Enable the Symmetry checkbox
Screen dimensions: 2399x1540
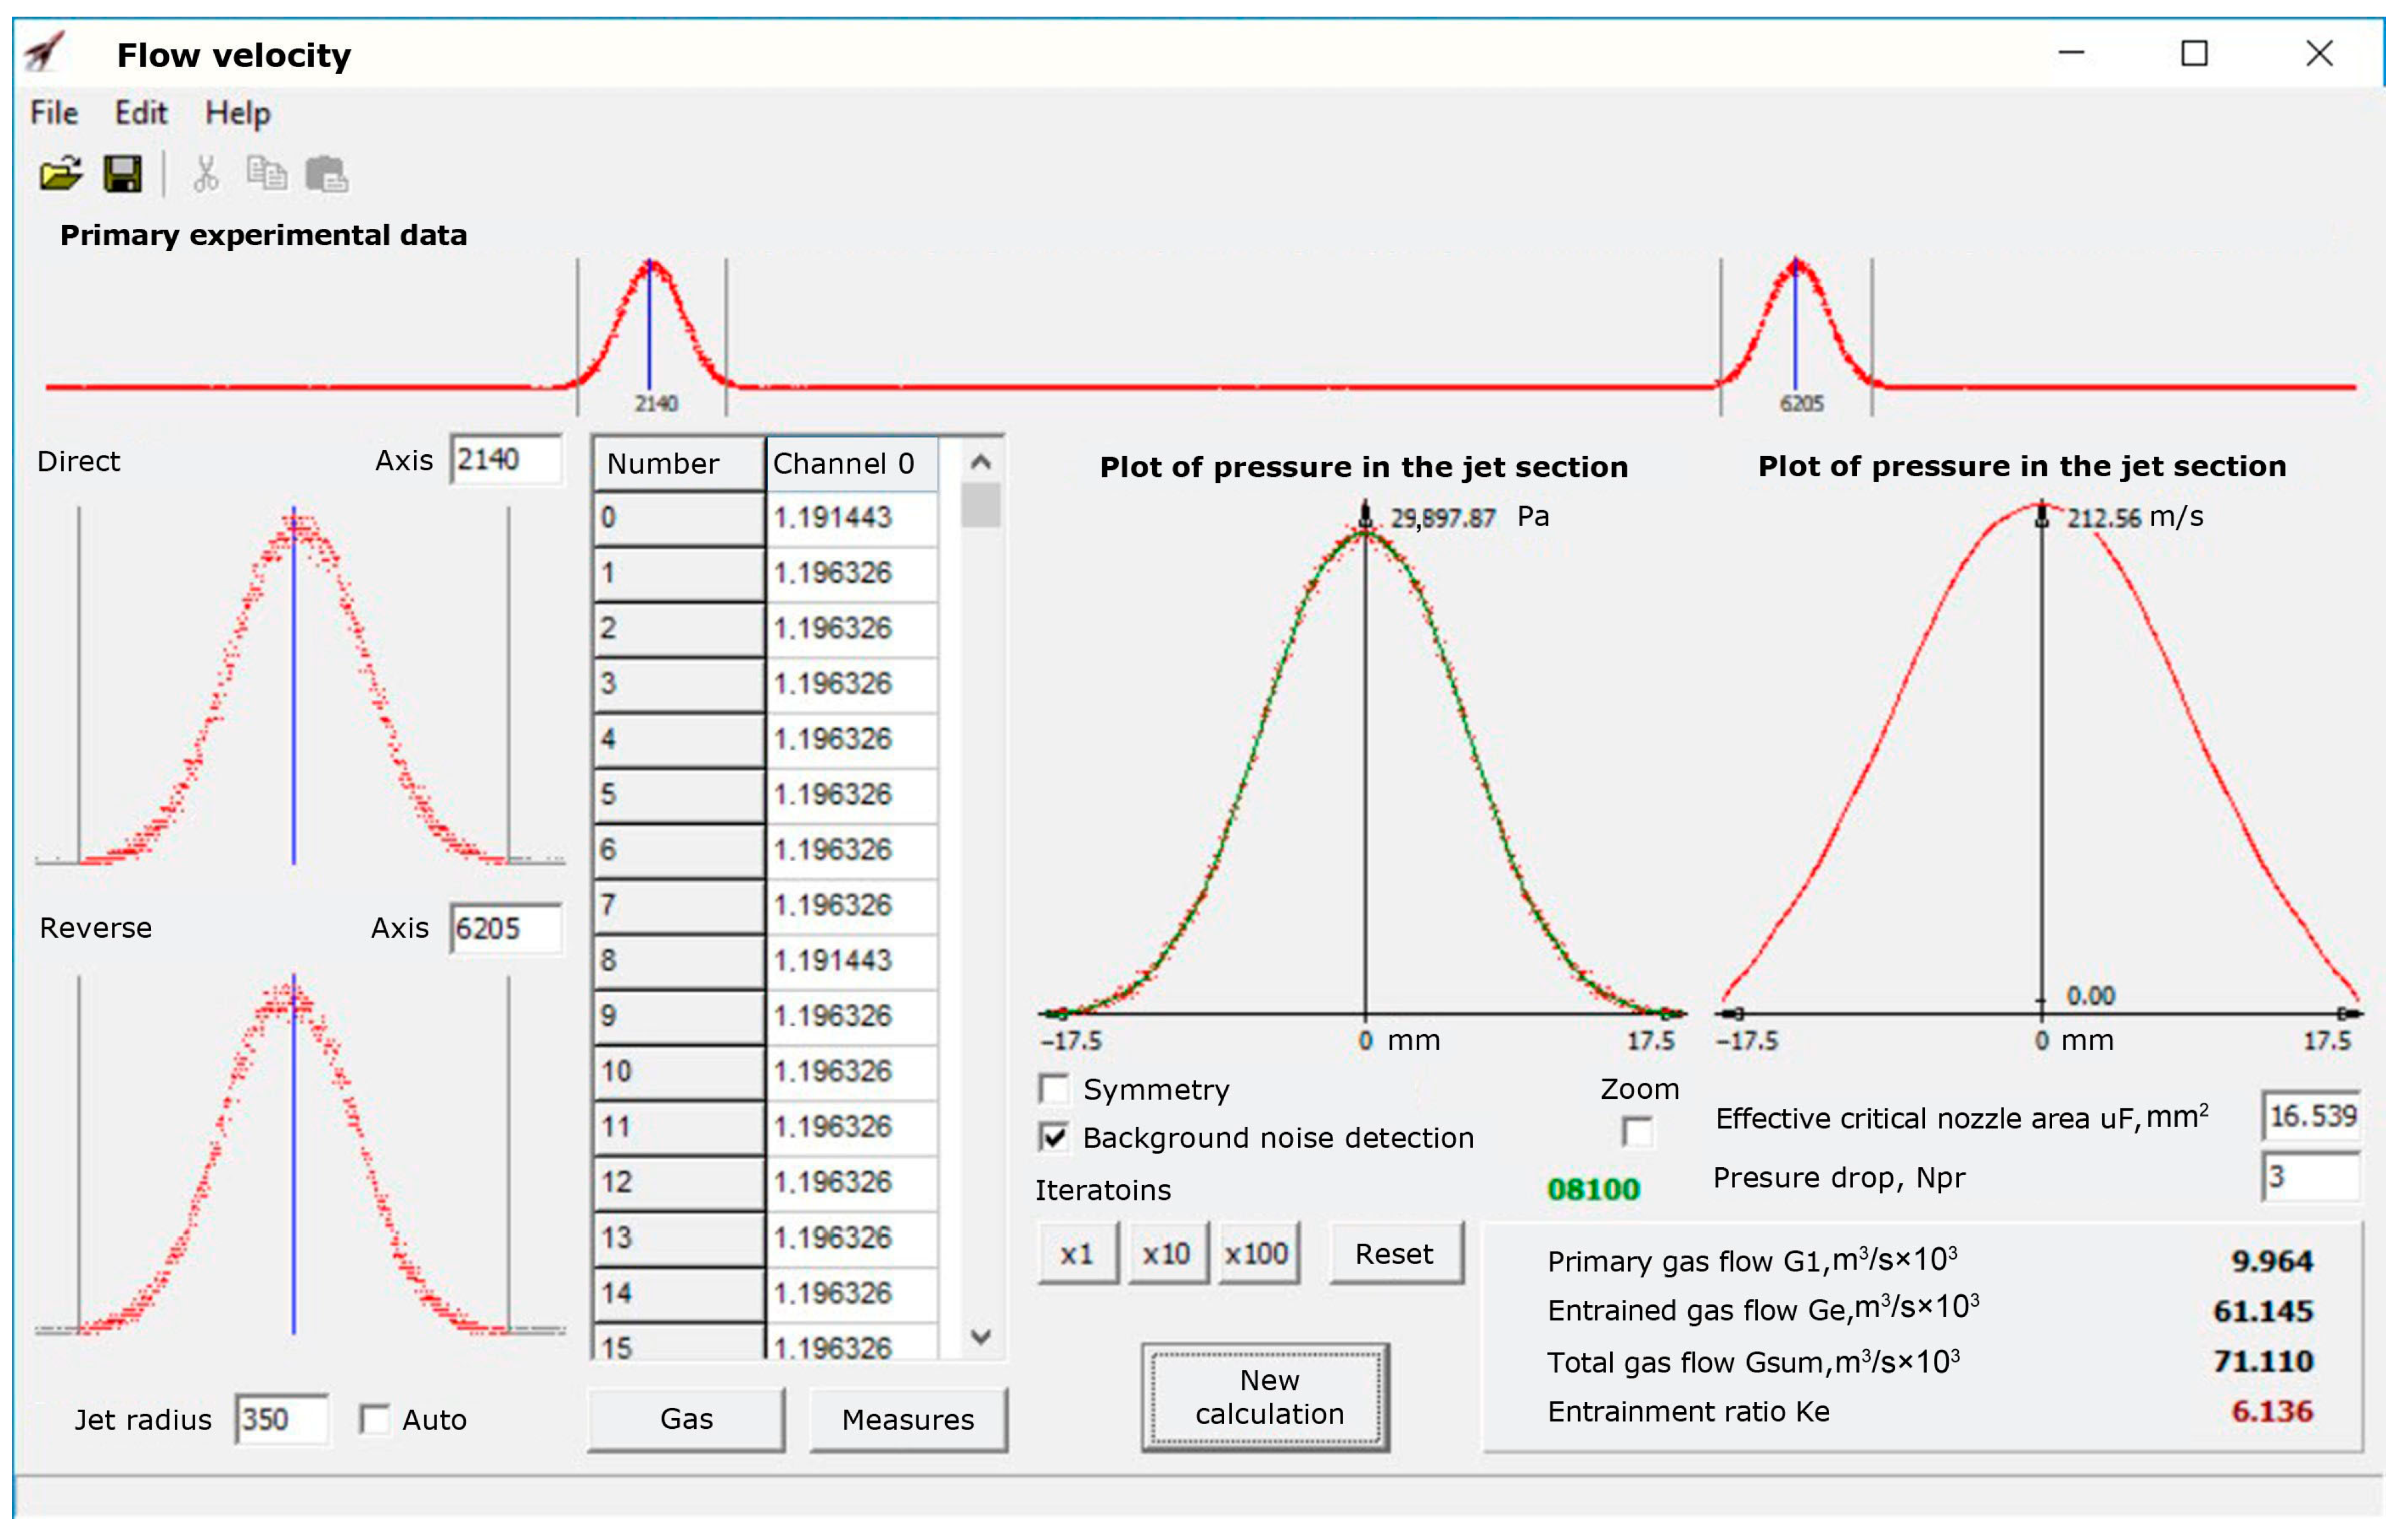(1053, 1089)
